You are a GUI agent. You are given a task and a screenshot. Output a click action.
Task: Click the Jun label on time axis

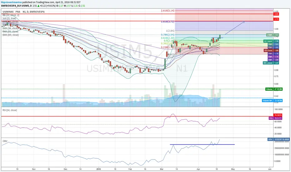[270, 169]
